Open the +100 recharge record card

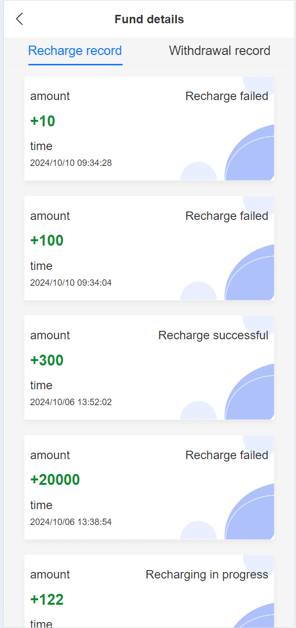[149, 248]
